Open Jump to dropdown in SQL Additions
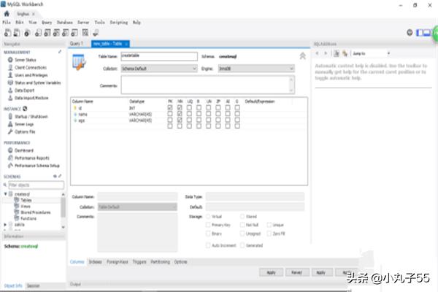Image resolution: width=438 pixels, height=292 pixels. (371, 53)
